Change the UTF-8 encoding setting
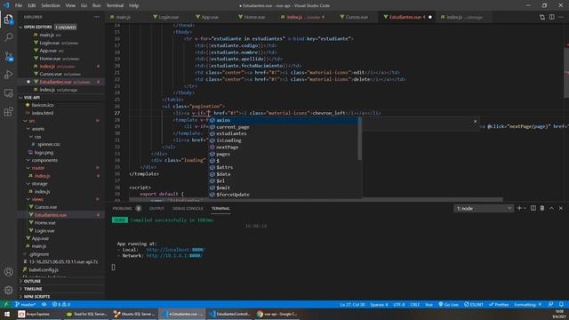Viewport: 569px width, 320px height. tap(399, 304)
